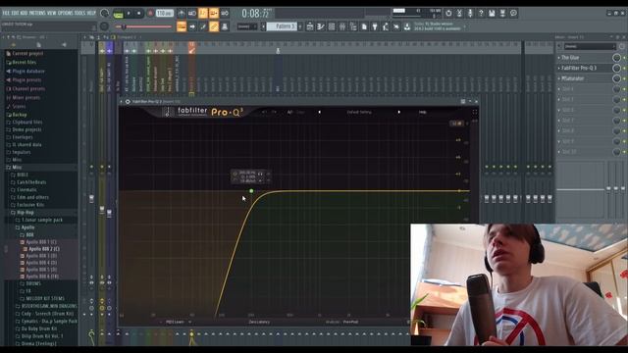Toggle wait for input icon

192,13
